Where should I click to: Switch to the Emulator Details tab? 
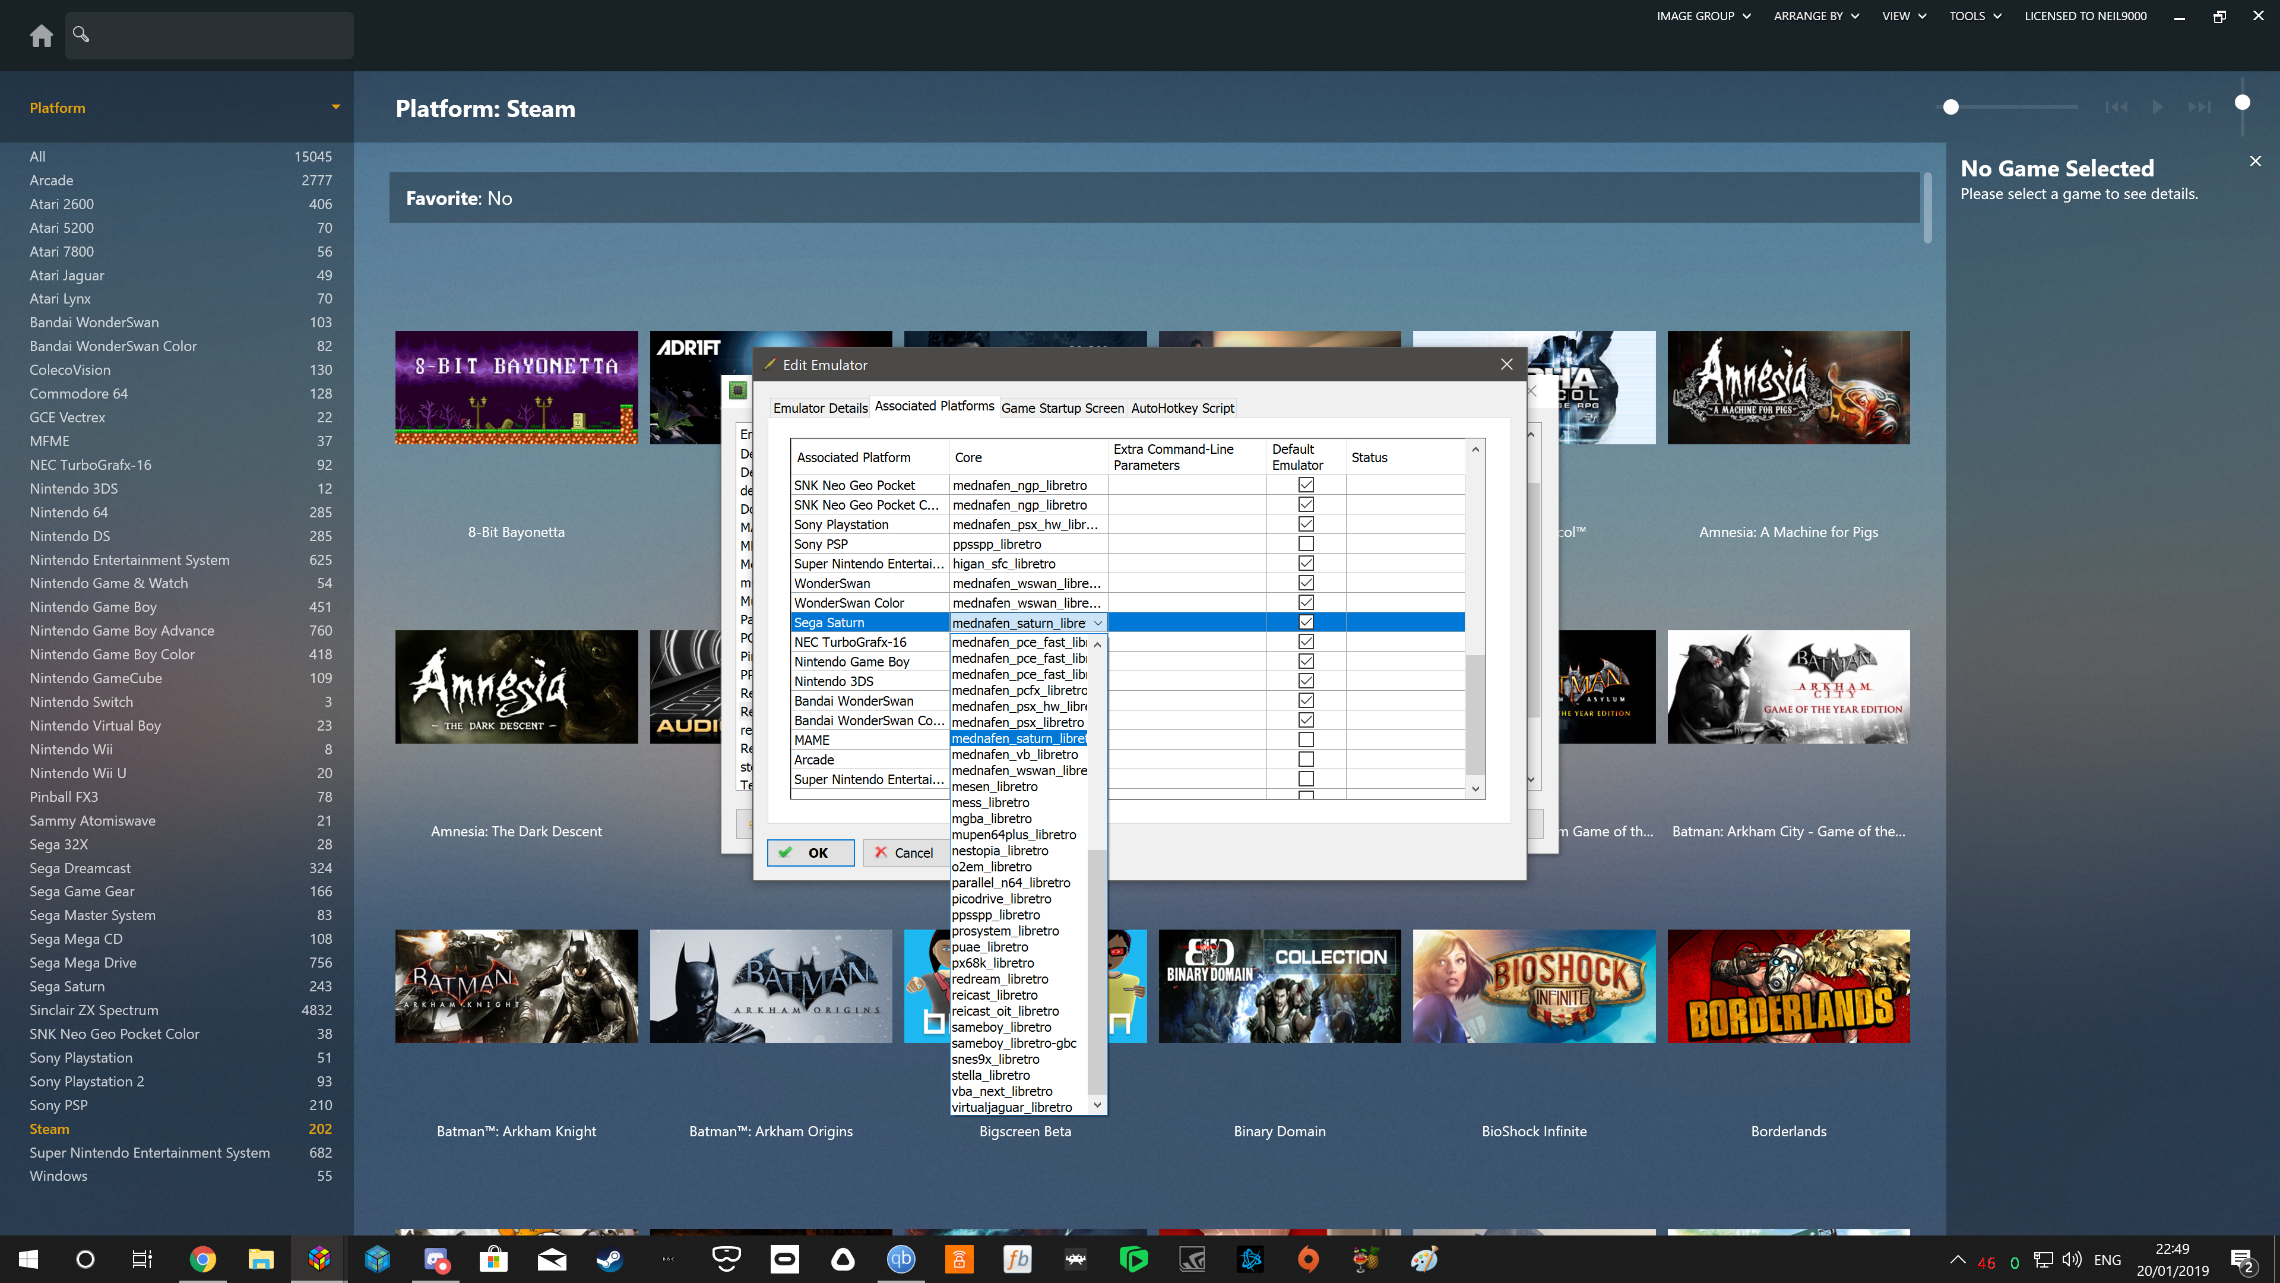pos(819,408)
